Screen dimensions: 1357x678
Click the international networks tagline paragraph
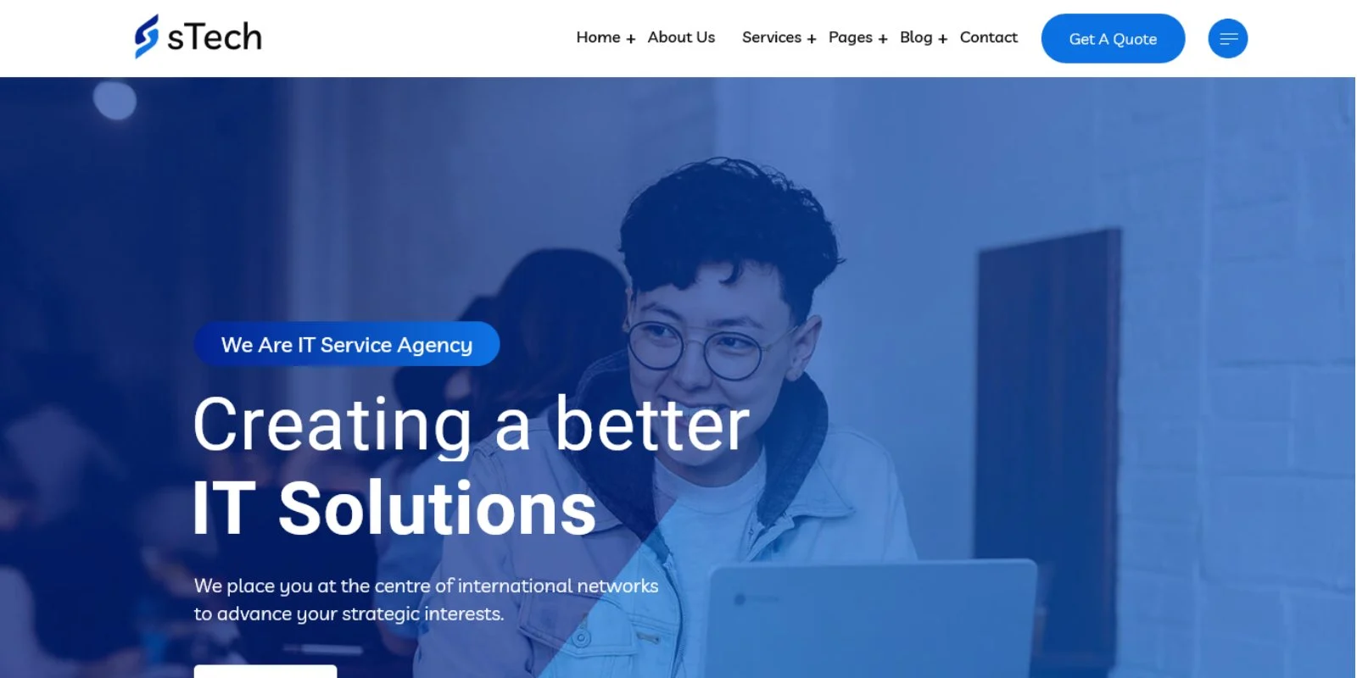(x=426, y=599)
